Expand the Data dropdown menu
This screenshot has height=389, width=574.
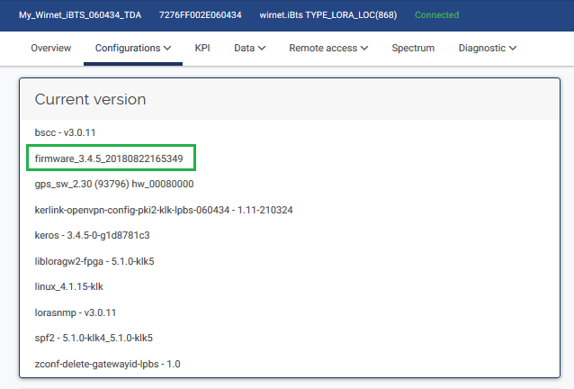point(249,48)
